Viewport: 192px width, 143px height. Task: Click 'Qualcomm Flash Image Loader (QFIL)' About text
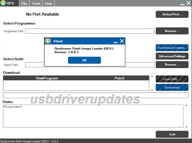[x=84, y=49]
